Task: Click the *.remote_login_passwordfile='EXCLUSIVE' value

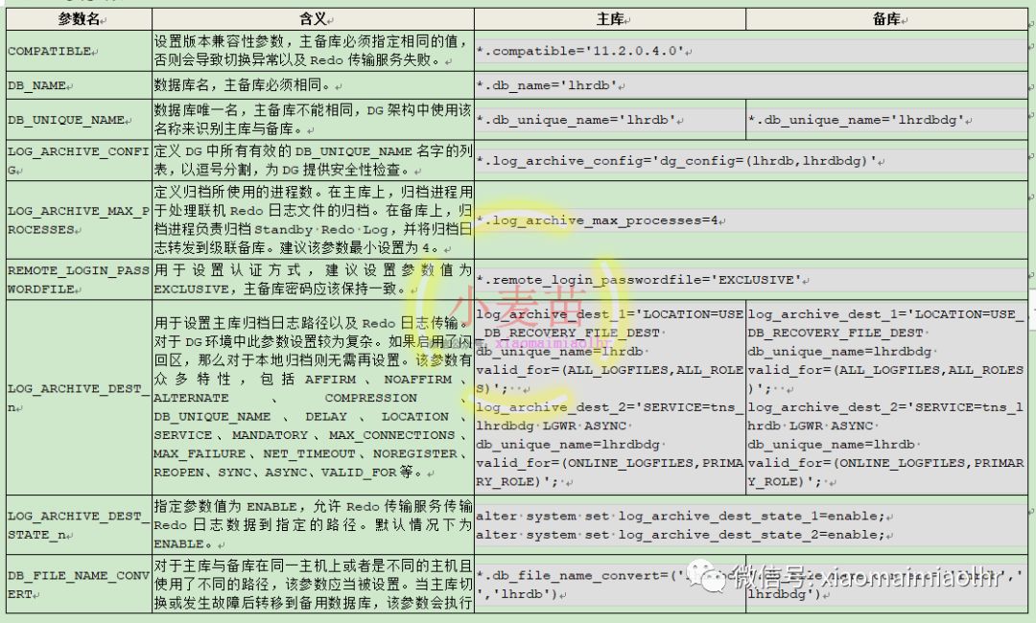Action: 639,280
